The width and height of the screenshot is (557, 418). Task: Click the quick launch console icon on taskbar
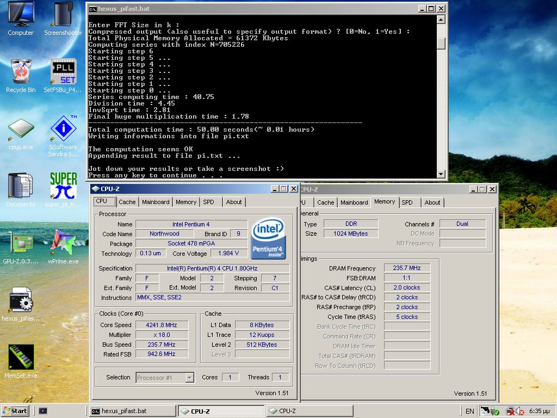(43, 411)
